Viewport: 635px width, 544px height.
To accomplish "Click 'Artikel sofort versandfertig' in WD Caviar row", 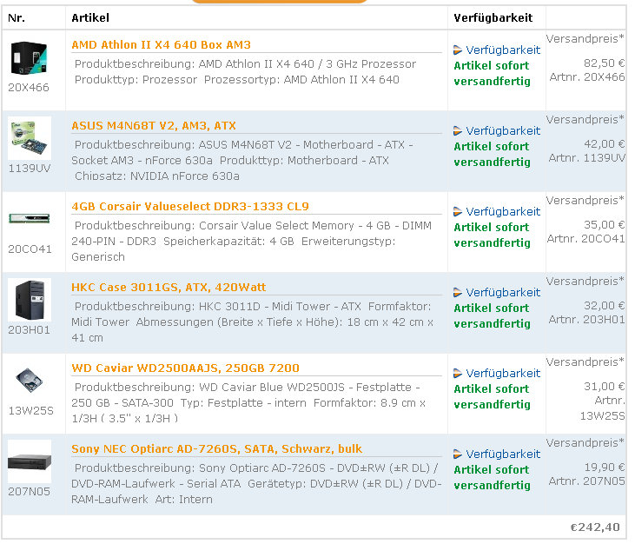I will [492, 397].
